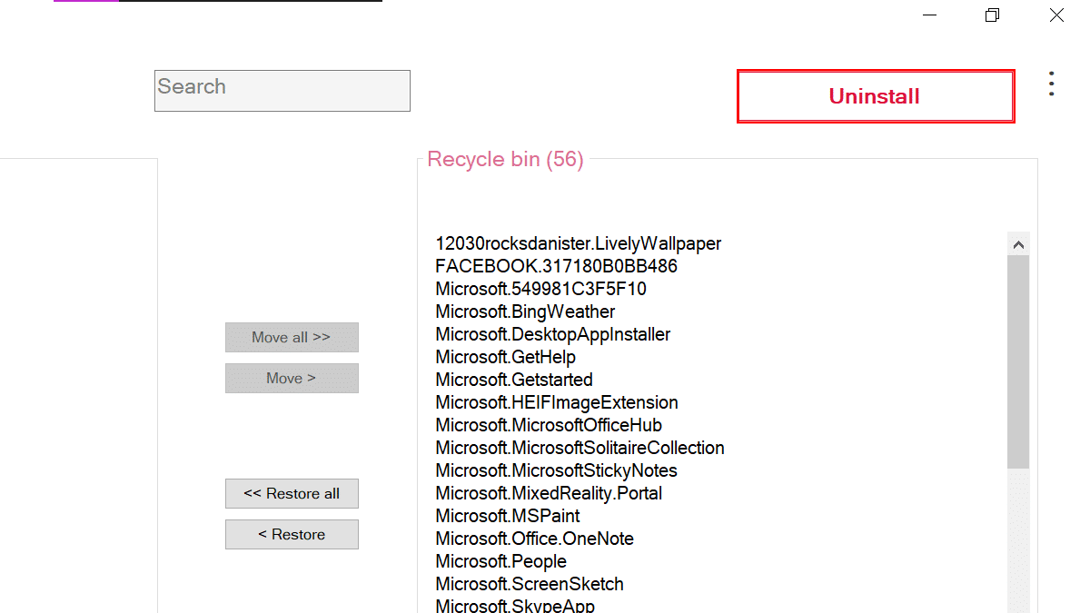Click the Move button
Viewport: 1090px width, 613px height.
tap(292, 379)
